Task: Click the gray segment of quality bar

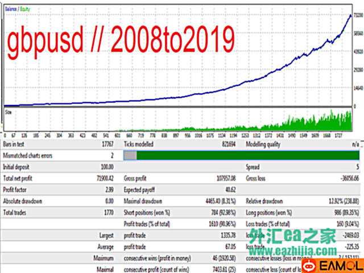Action: click(x=130, y=155)
